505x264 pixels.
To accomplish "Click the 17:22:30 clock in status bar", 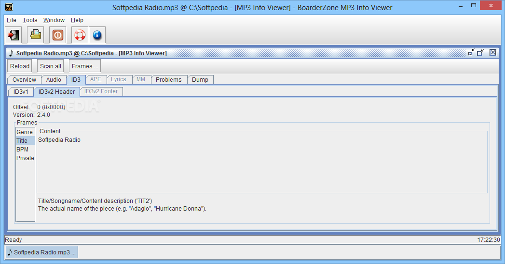I will tap(489, 239).
